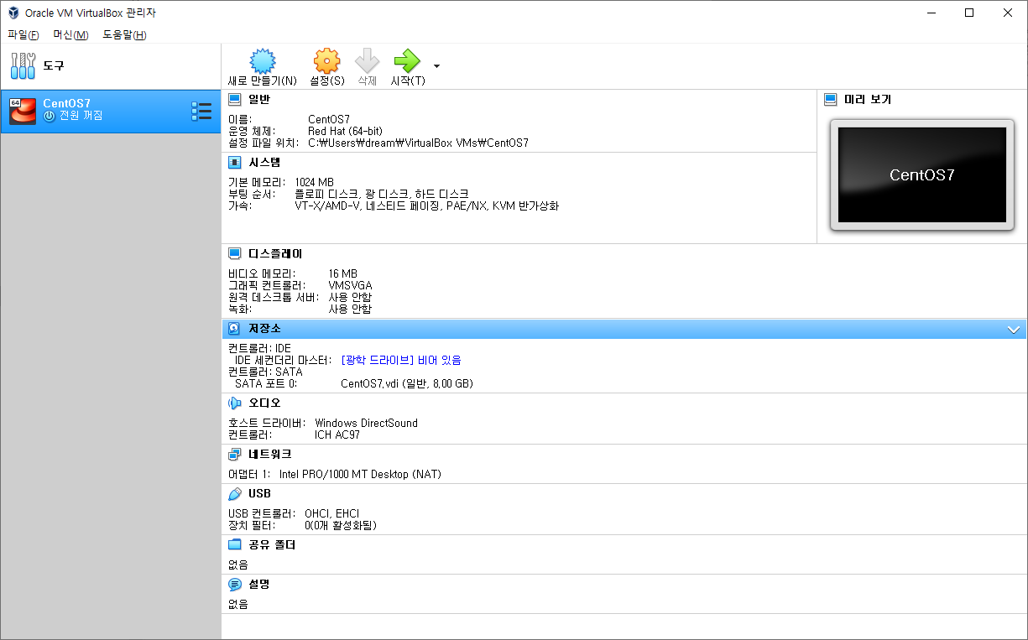Open the 파일(F) menu
This screenshot has width=1028, height=640.
[x=23, y=34]
